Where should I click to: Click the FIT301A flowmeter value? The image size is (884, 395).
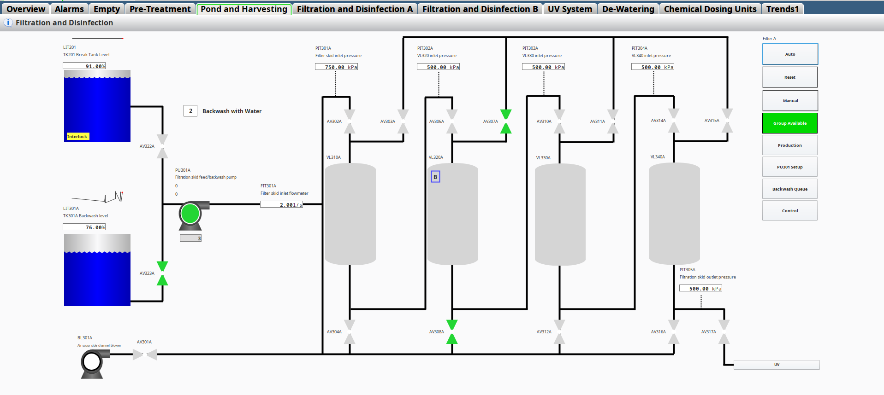(x=282, y=204)
